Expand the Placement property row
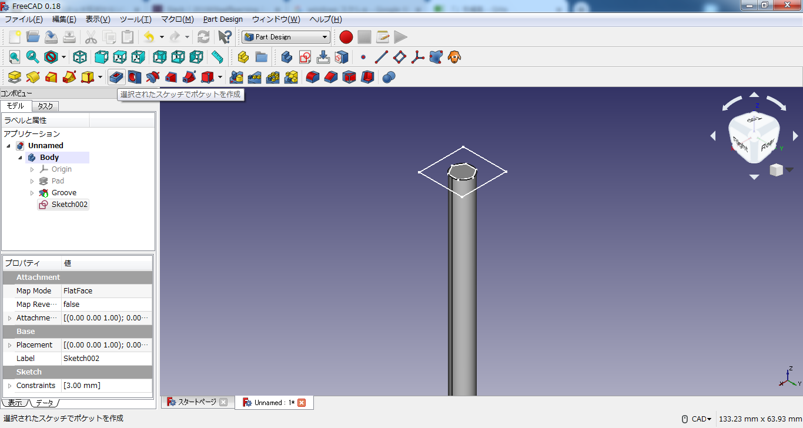Screen dimensions: 803x428 click(9, 345)
